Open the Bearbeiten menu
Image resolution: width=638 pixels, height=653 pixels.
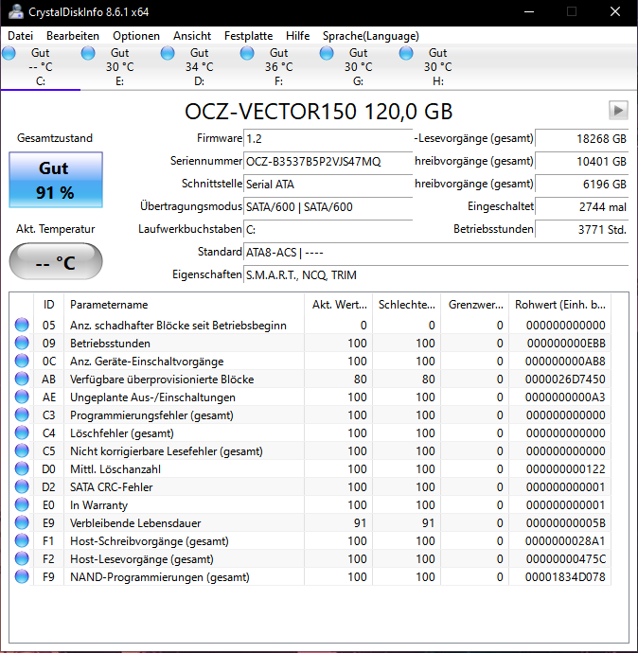pyautogui.click(x=73, y=36)
